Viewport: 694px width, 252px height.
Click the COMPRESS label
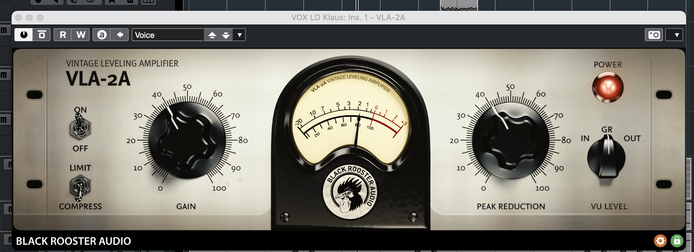coord(80,207)
